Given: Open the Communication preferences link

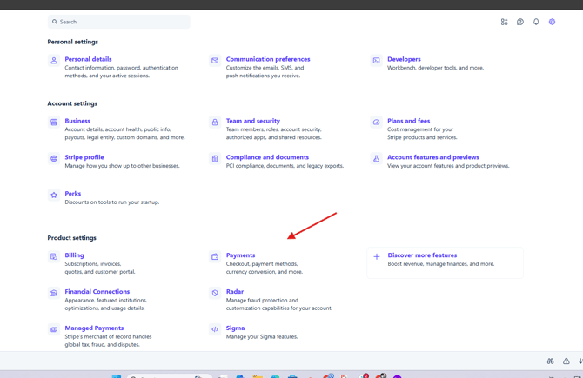Looking at the screenshot, I should pyautogui.click(x=268, y=59).
